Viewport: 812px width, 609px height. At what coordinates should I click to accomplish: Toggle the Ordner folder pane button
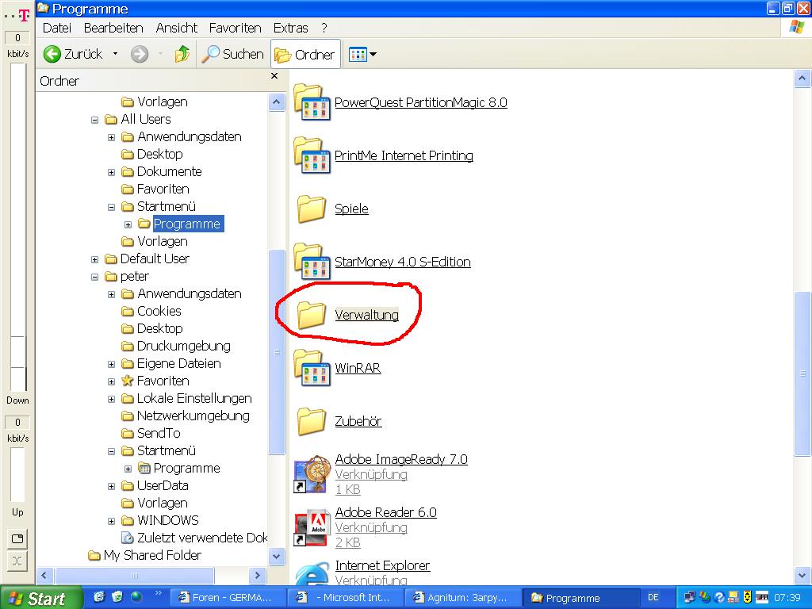(x=305, y=54)
